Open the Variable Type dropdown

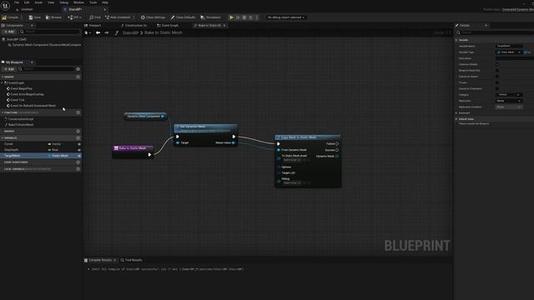tap(509, 52)
